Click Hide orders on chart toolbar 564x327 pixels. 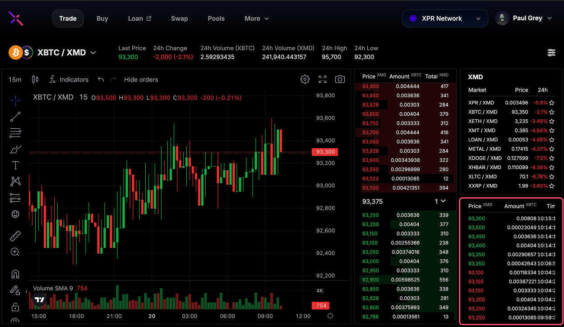click(141, 79)
